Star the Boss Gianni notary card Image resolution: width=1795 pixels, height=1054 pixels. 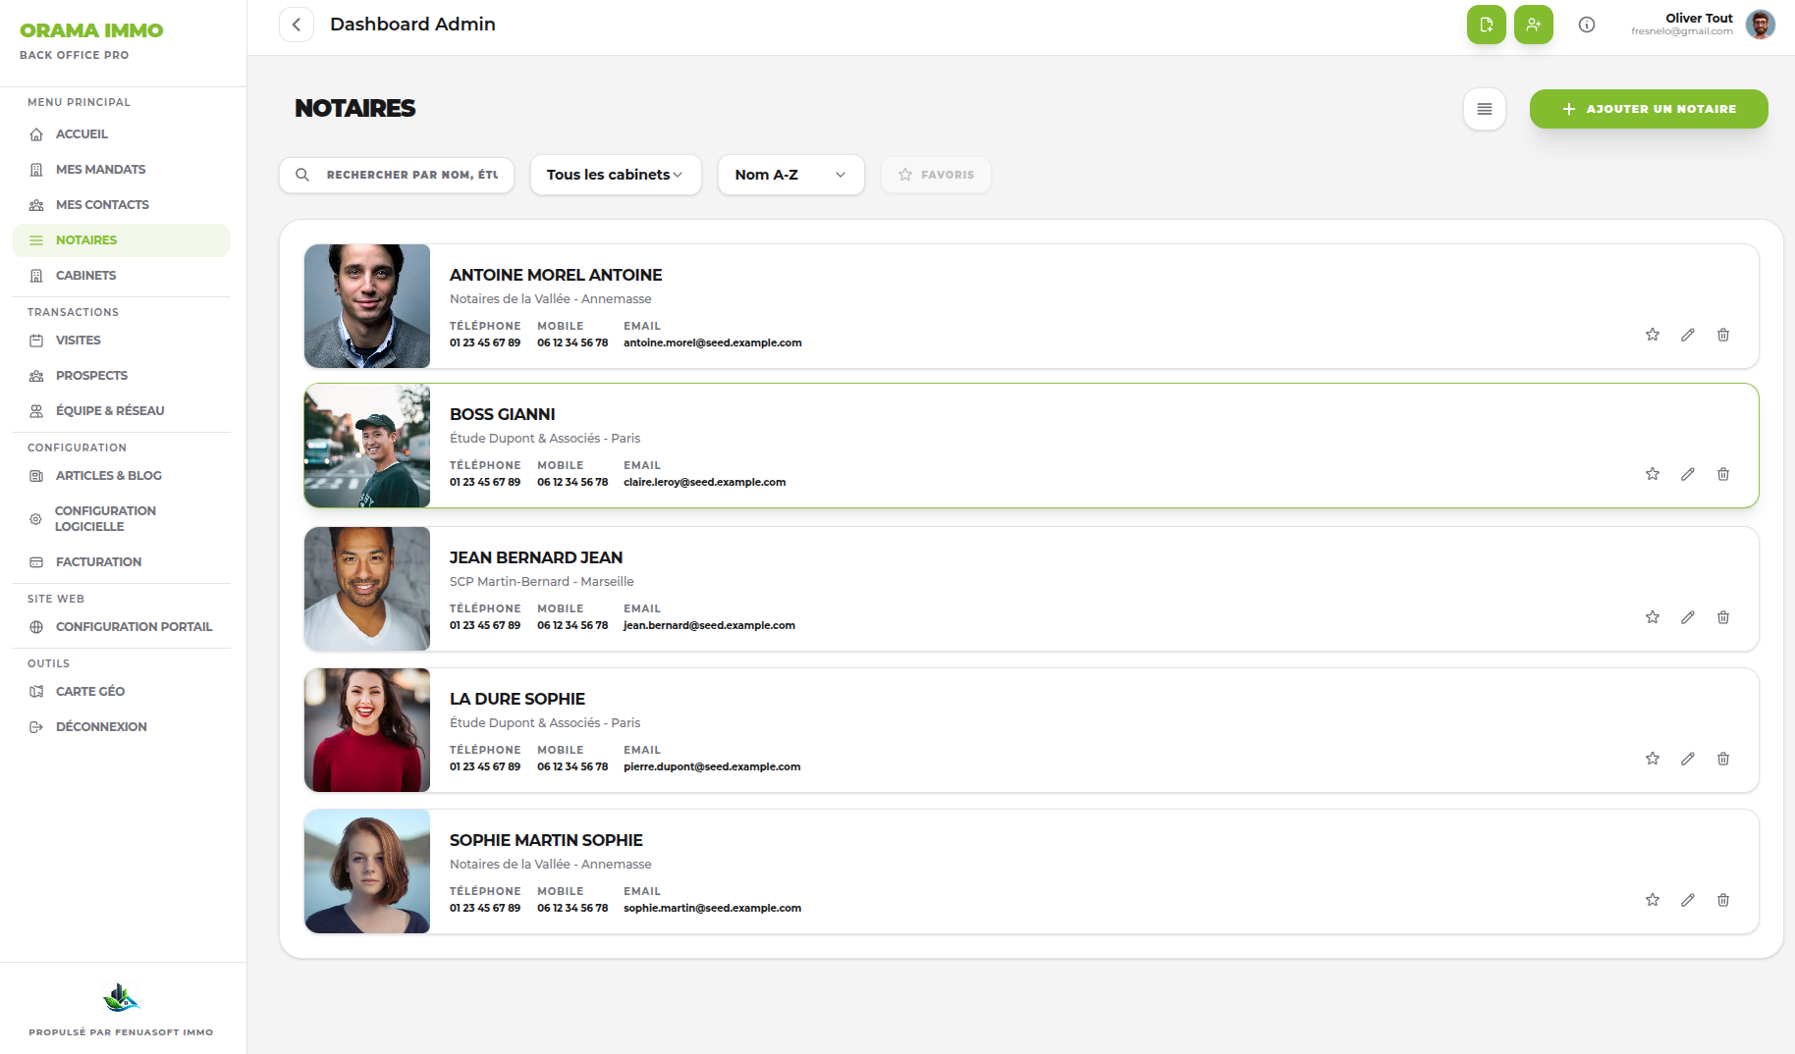(x=1653, y=474)
